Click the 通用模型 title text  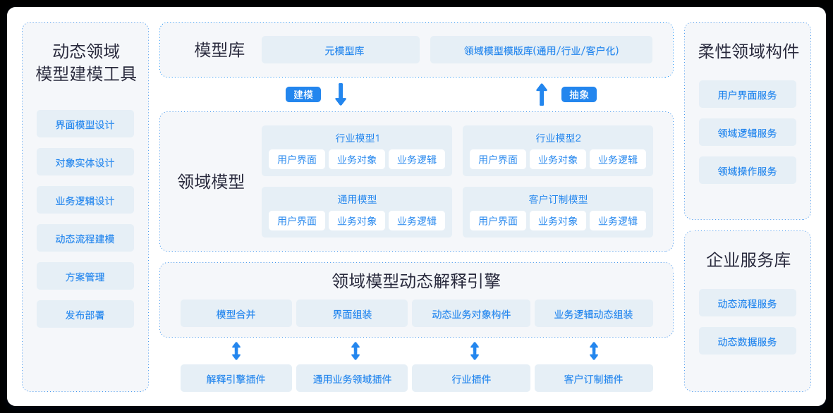point(357,199)
